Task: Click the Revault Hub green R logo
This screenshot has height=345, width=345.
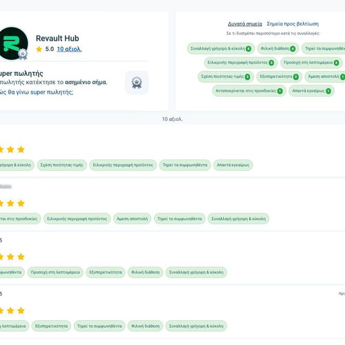Action: pyautogui.click(x=12, y=43)
